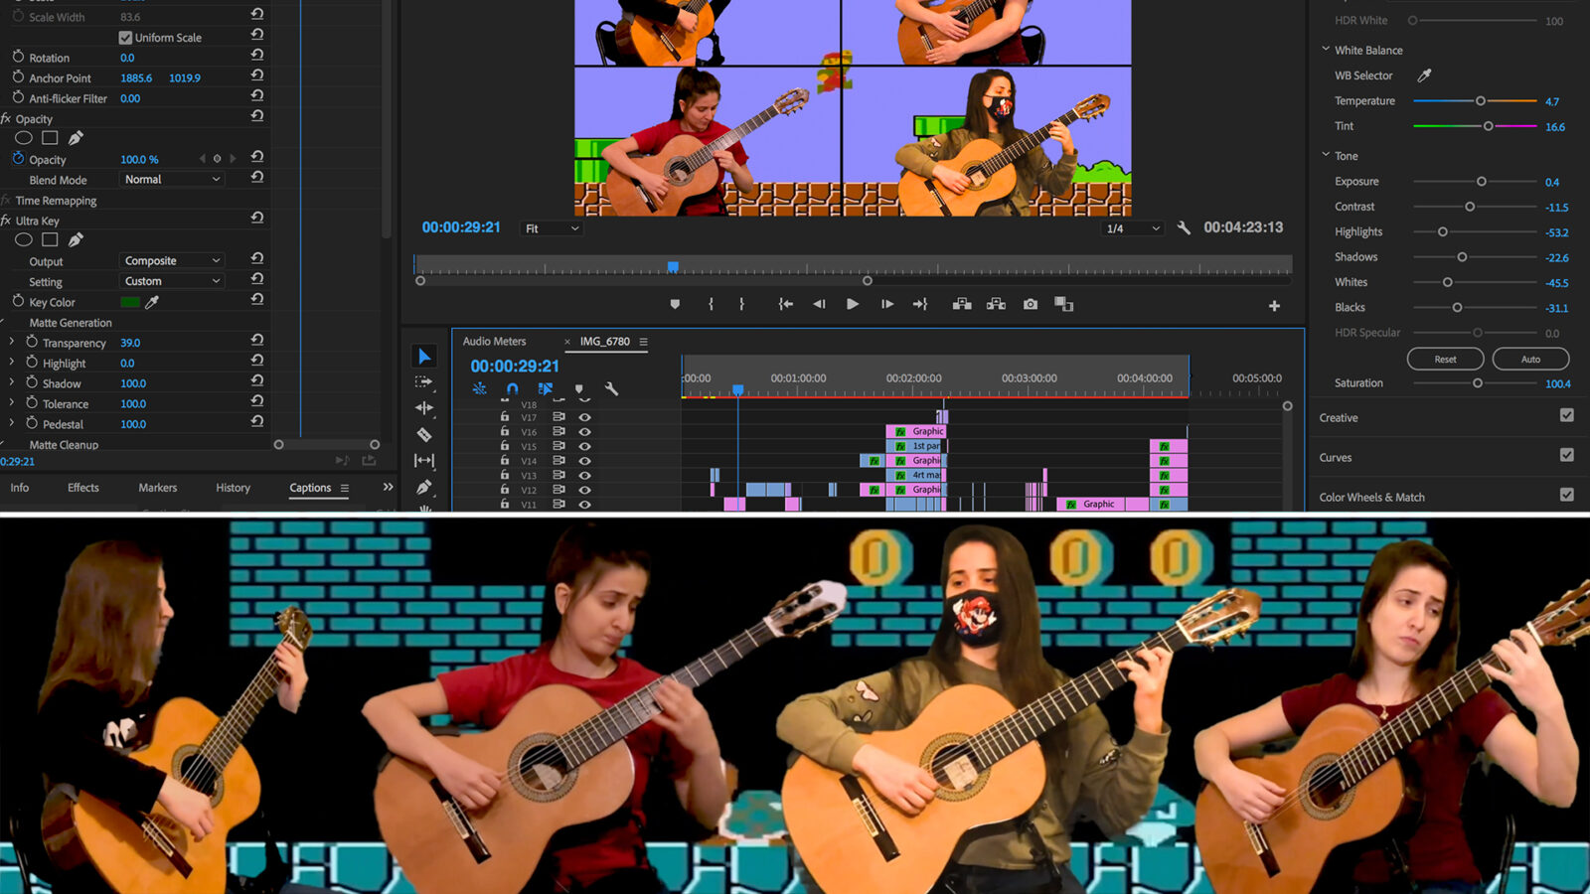Screen dimensions: 1590x894
Task: Select the Slip tool
Action: [424, 460]
